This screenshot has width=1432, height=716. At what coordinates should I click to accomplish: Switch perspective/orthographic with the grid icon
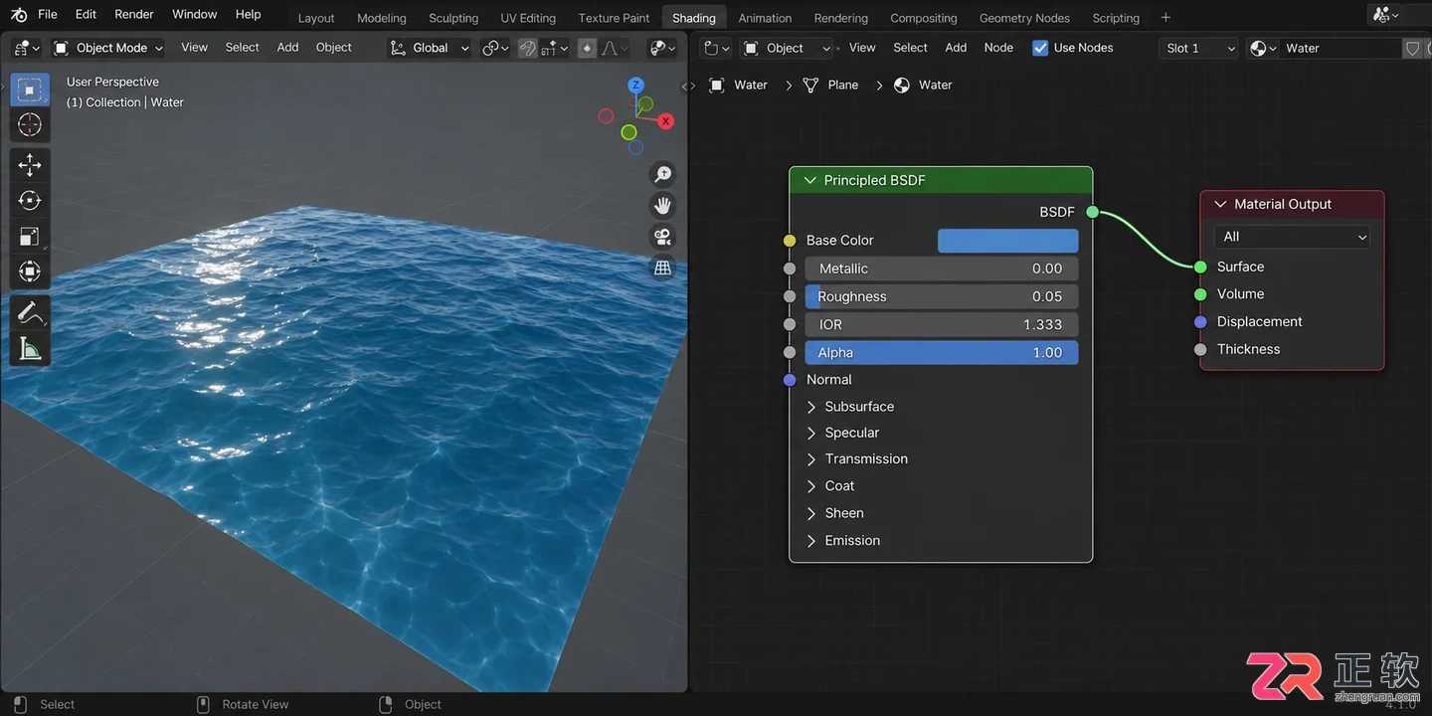pyautogui.click(x=662, y=268)
